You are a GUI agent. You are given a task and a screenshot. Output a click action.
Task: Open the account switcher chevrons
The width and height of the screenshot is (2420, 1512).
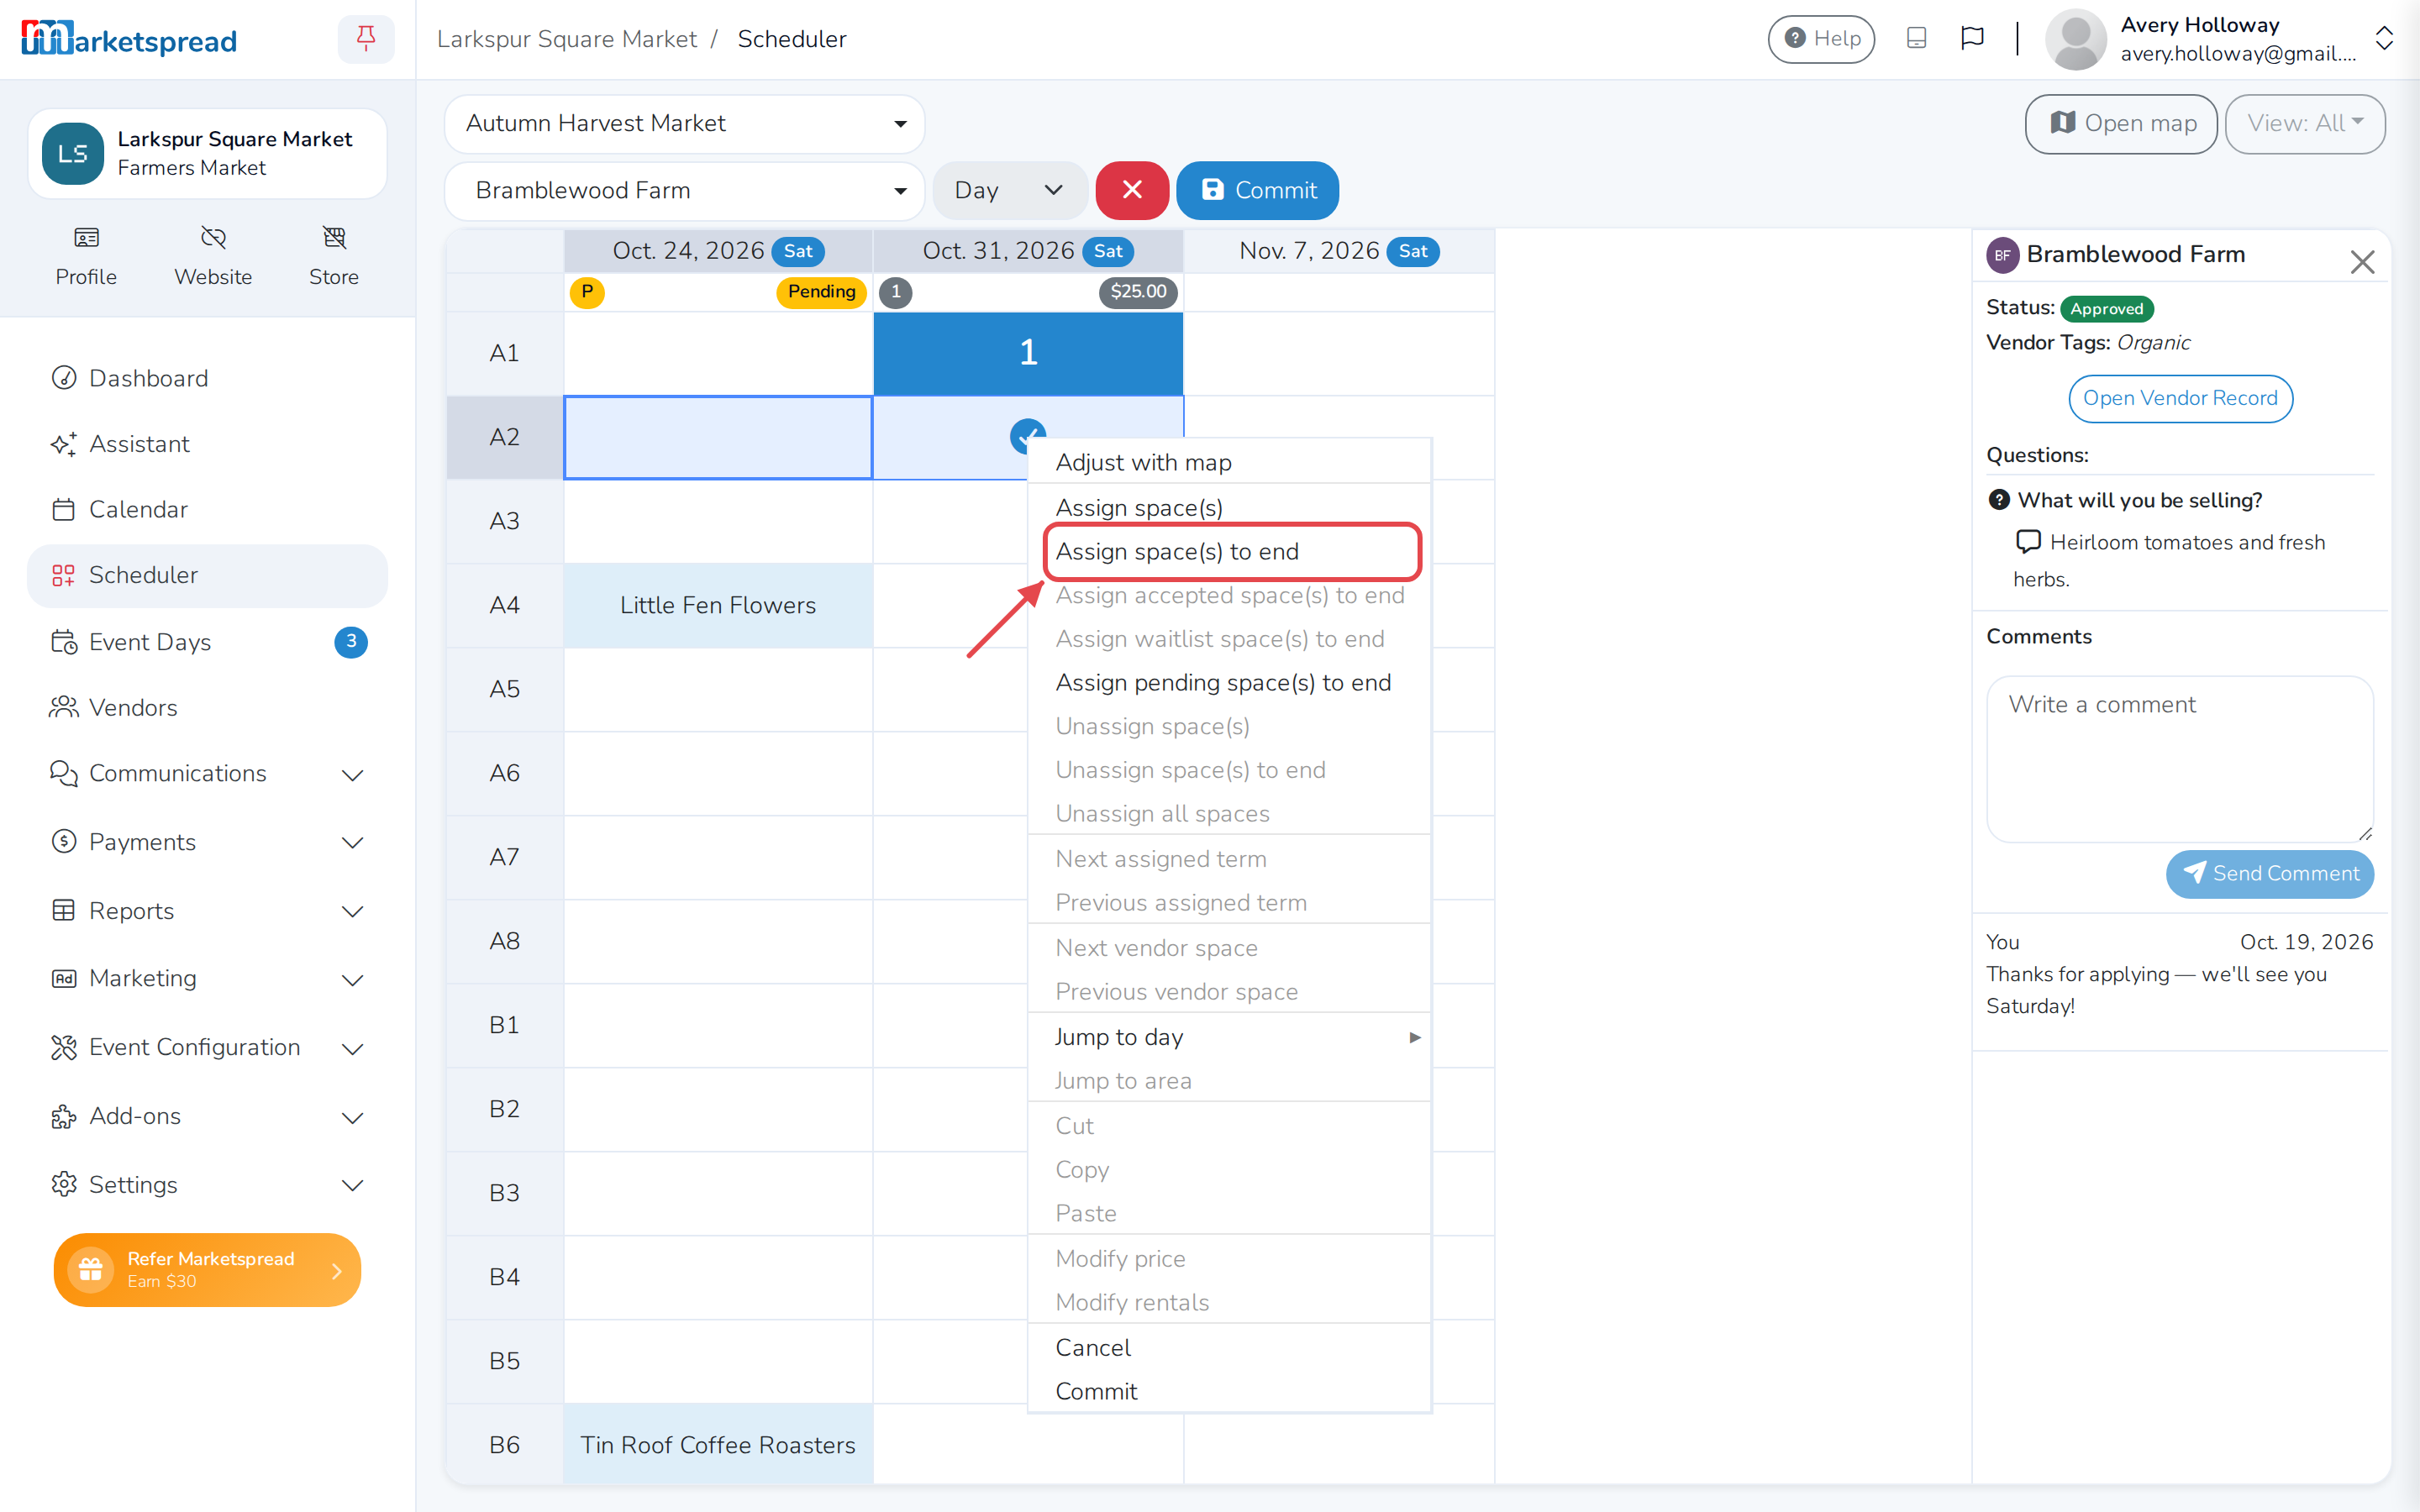tap(2384, 39)
